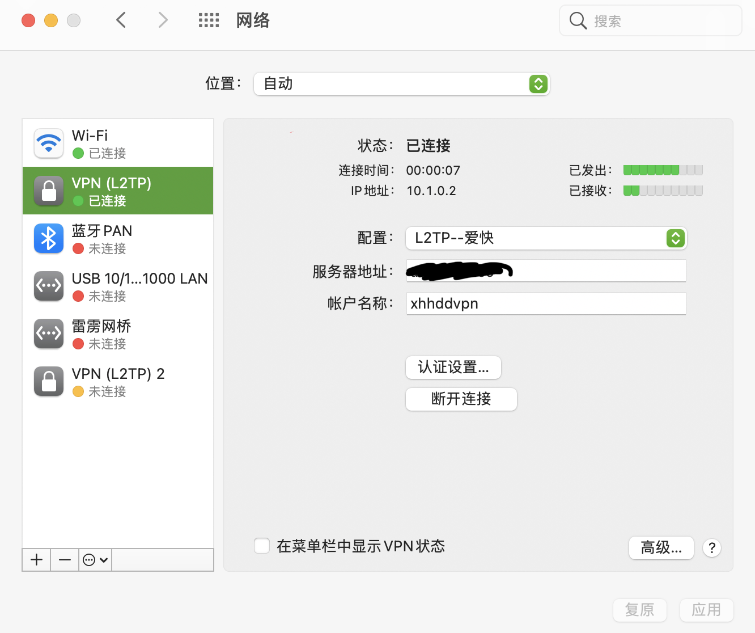Viewport: 755px width, 633px height.
Task: Select the VPN (L2TP) 2 row label
Action: (x=118, y=374)
